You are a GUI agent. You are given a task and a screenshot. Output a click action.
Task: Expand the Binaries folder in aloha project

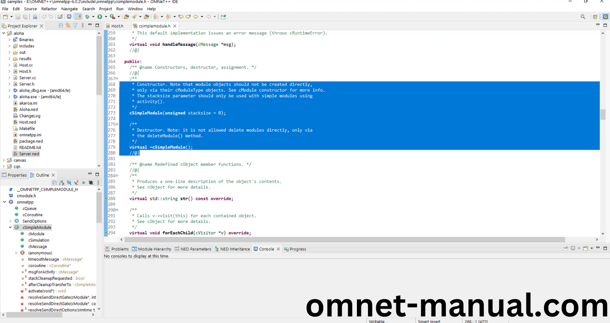9,40
